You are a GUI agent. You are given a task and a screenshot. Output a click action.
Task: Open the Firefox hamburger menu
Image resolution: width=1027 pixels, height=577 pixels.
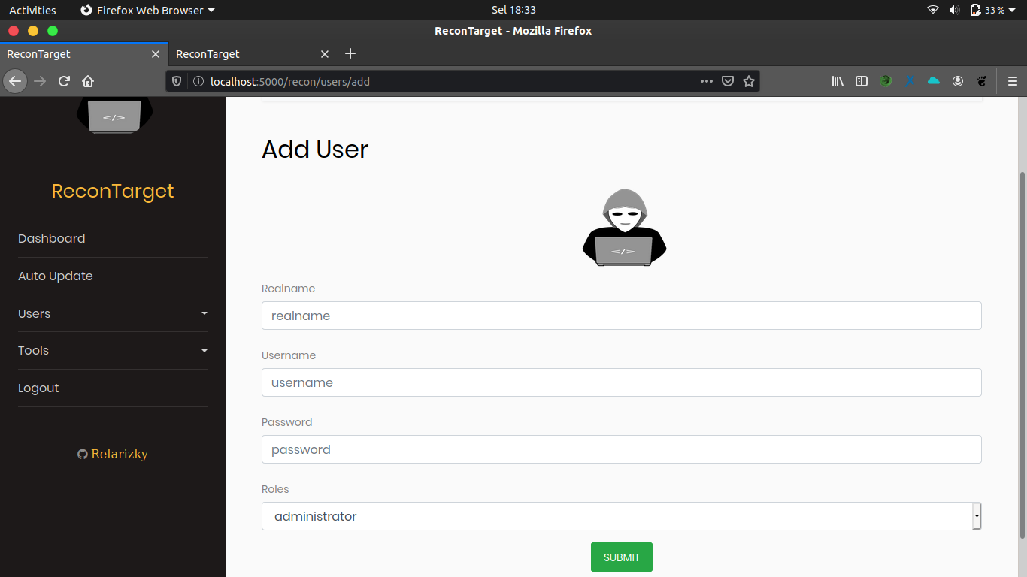[x=1012, y=81]
